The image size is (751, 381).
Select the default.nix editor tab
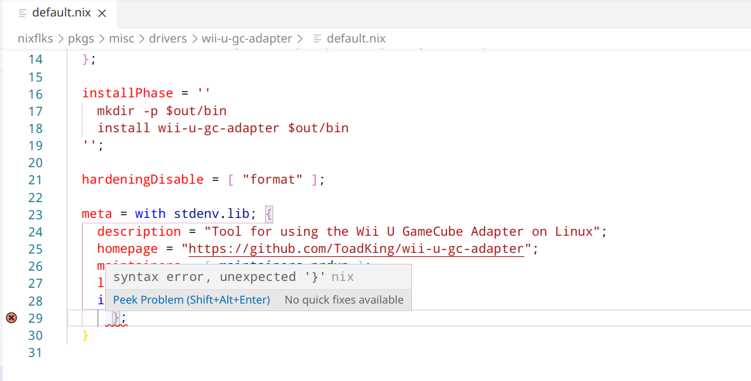(x=60, y=14)
